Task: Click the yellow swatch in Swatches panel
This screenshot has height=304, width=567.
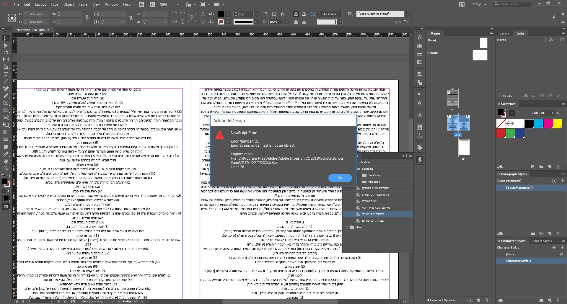Action: point(558,124)
